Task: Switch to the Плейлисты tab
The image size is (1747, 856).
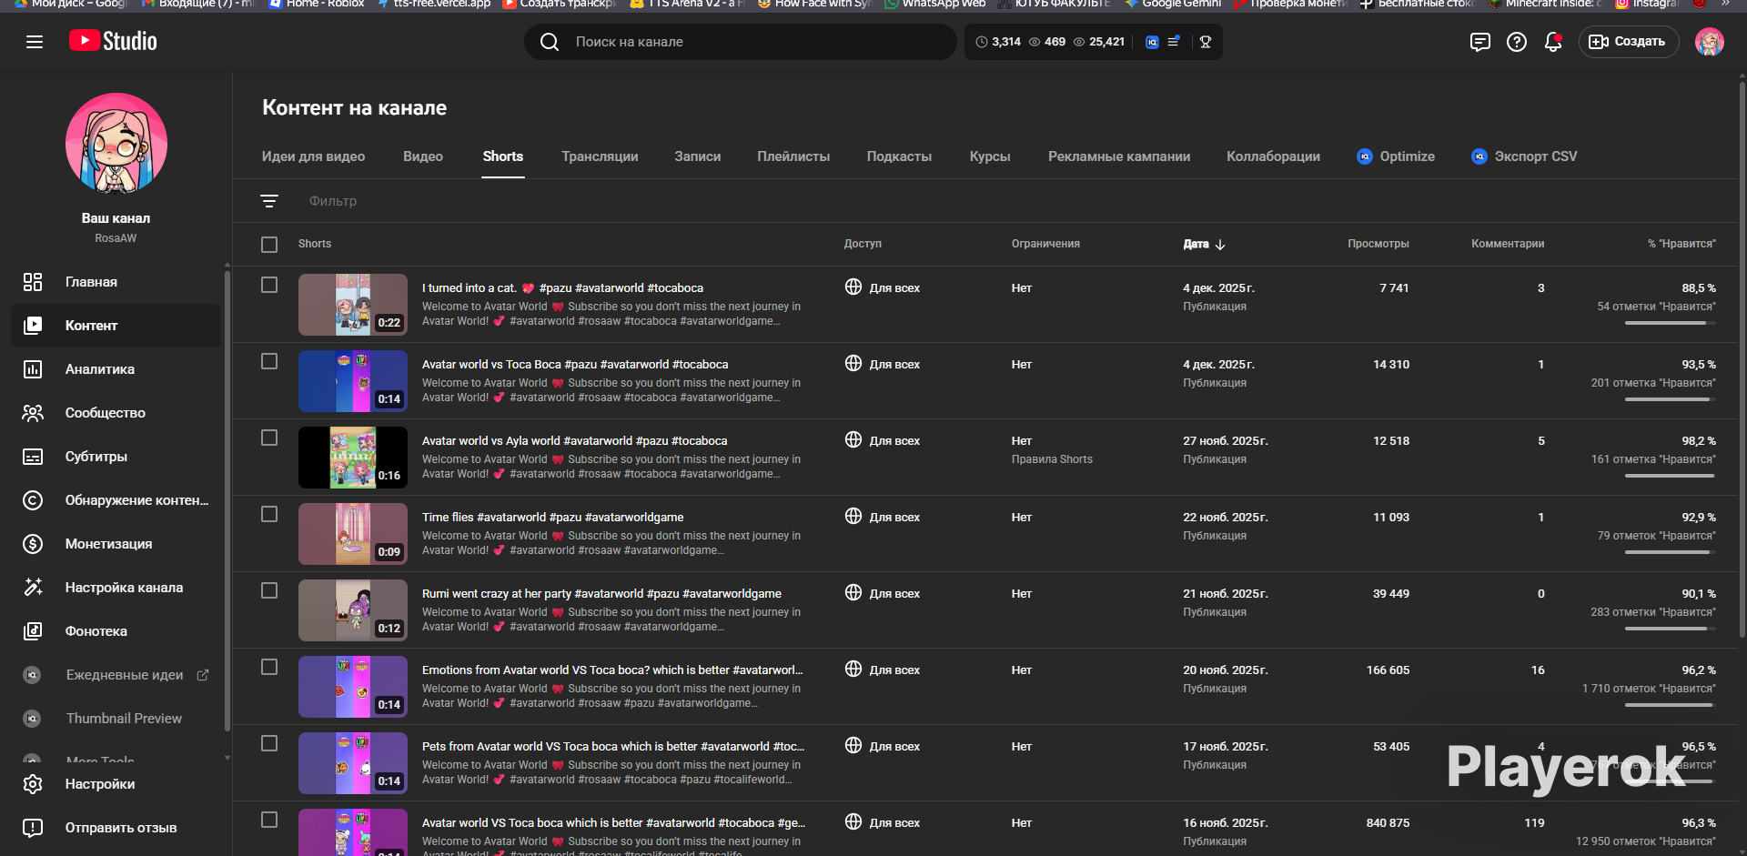Action: (793, 156)
